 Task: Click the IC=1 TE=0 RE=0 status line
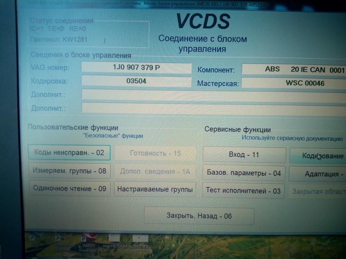tap(58, 29)
